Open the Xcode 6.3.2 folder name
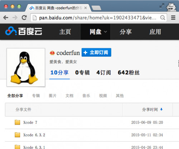179x149 pixels. pos(34,135)
